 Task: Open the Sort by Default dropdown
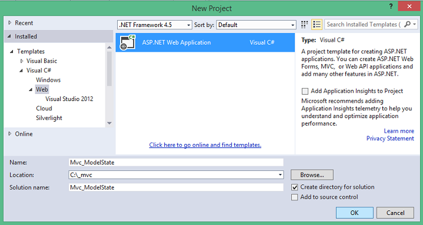click(x=256, y=25)
